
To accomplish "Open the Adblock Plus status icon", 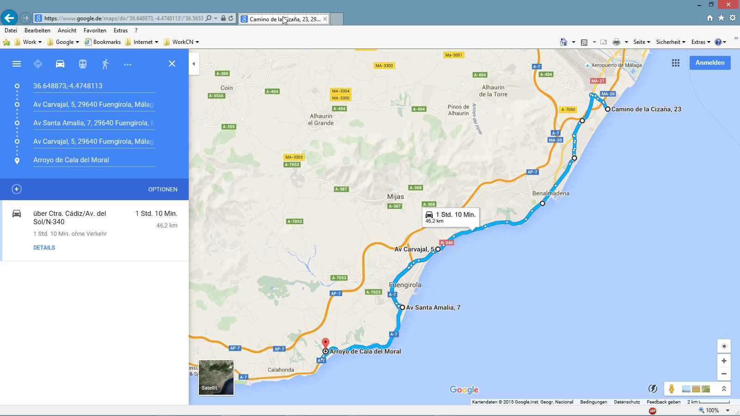I will [x=653, y=410].
